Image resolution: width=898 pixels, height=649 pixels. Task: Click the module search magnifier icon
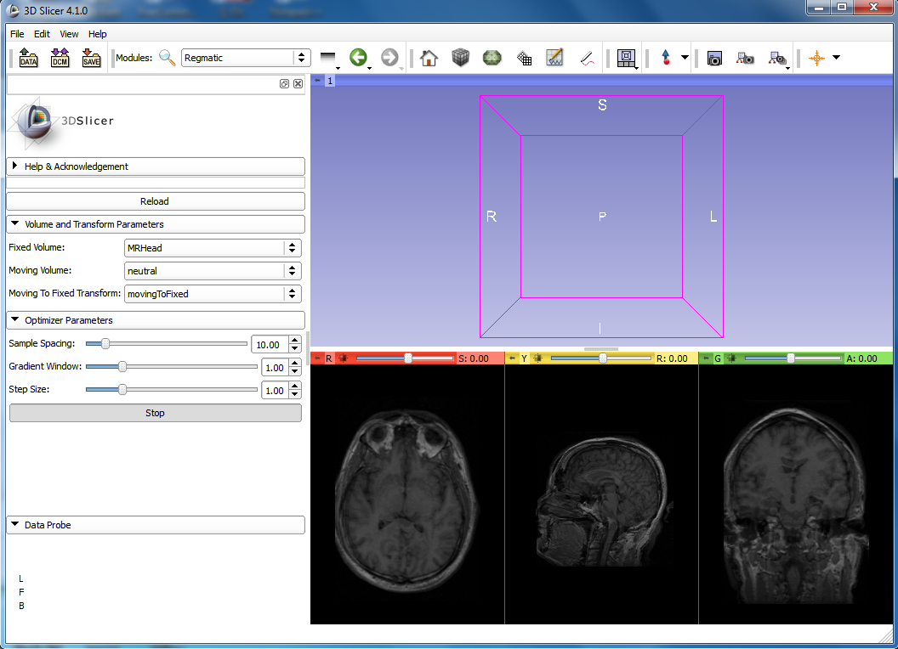pyautogui.click(x=168, y=58)
